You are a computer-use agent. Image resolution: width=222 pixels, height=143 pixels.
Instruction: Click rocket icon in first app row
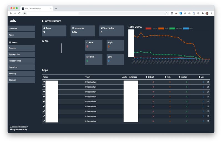click(44, 82)
